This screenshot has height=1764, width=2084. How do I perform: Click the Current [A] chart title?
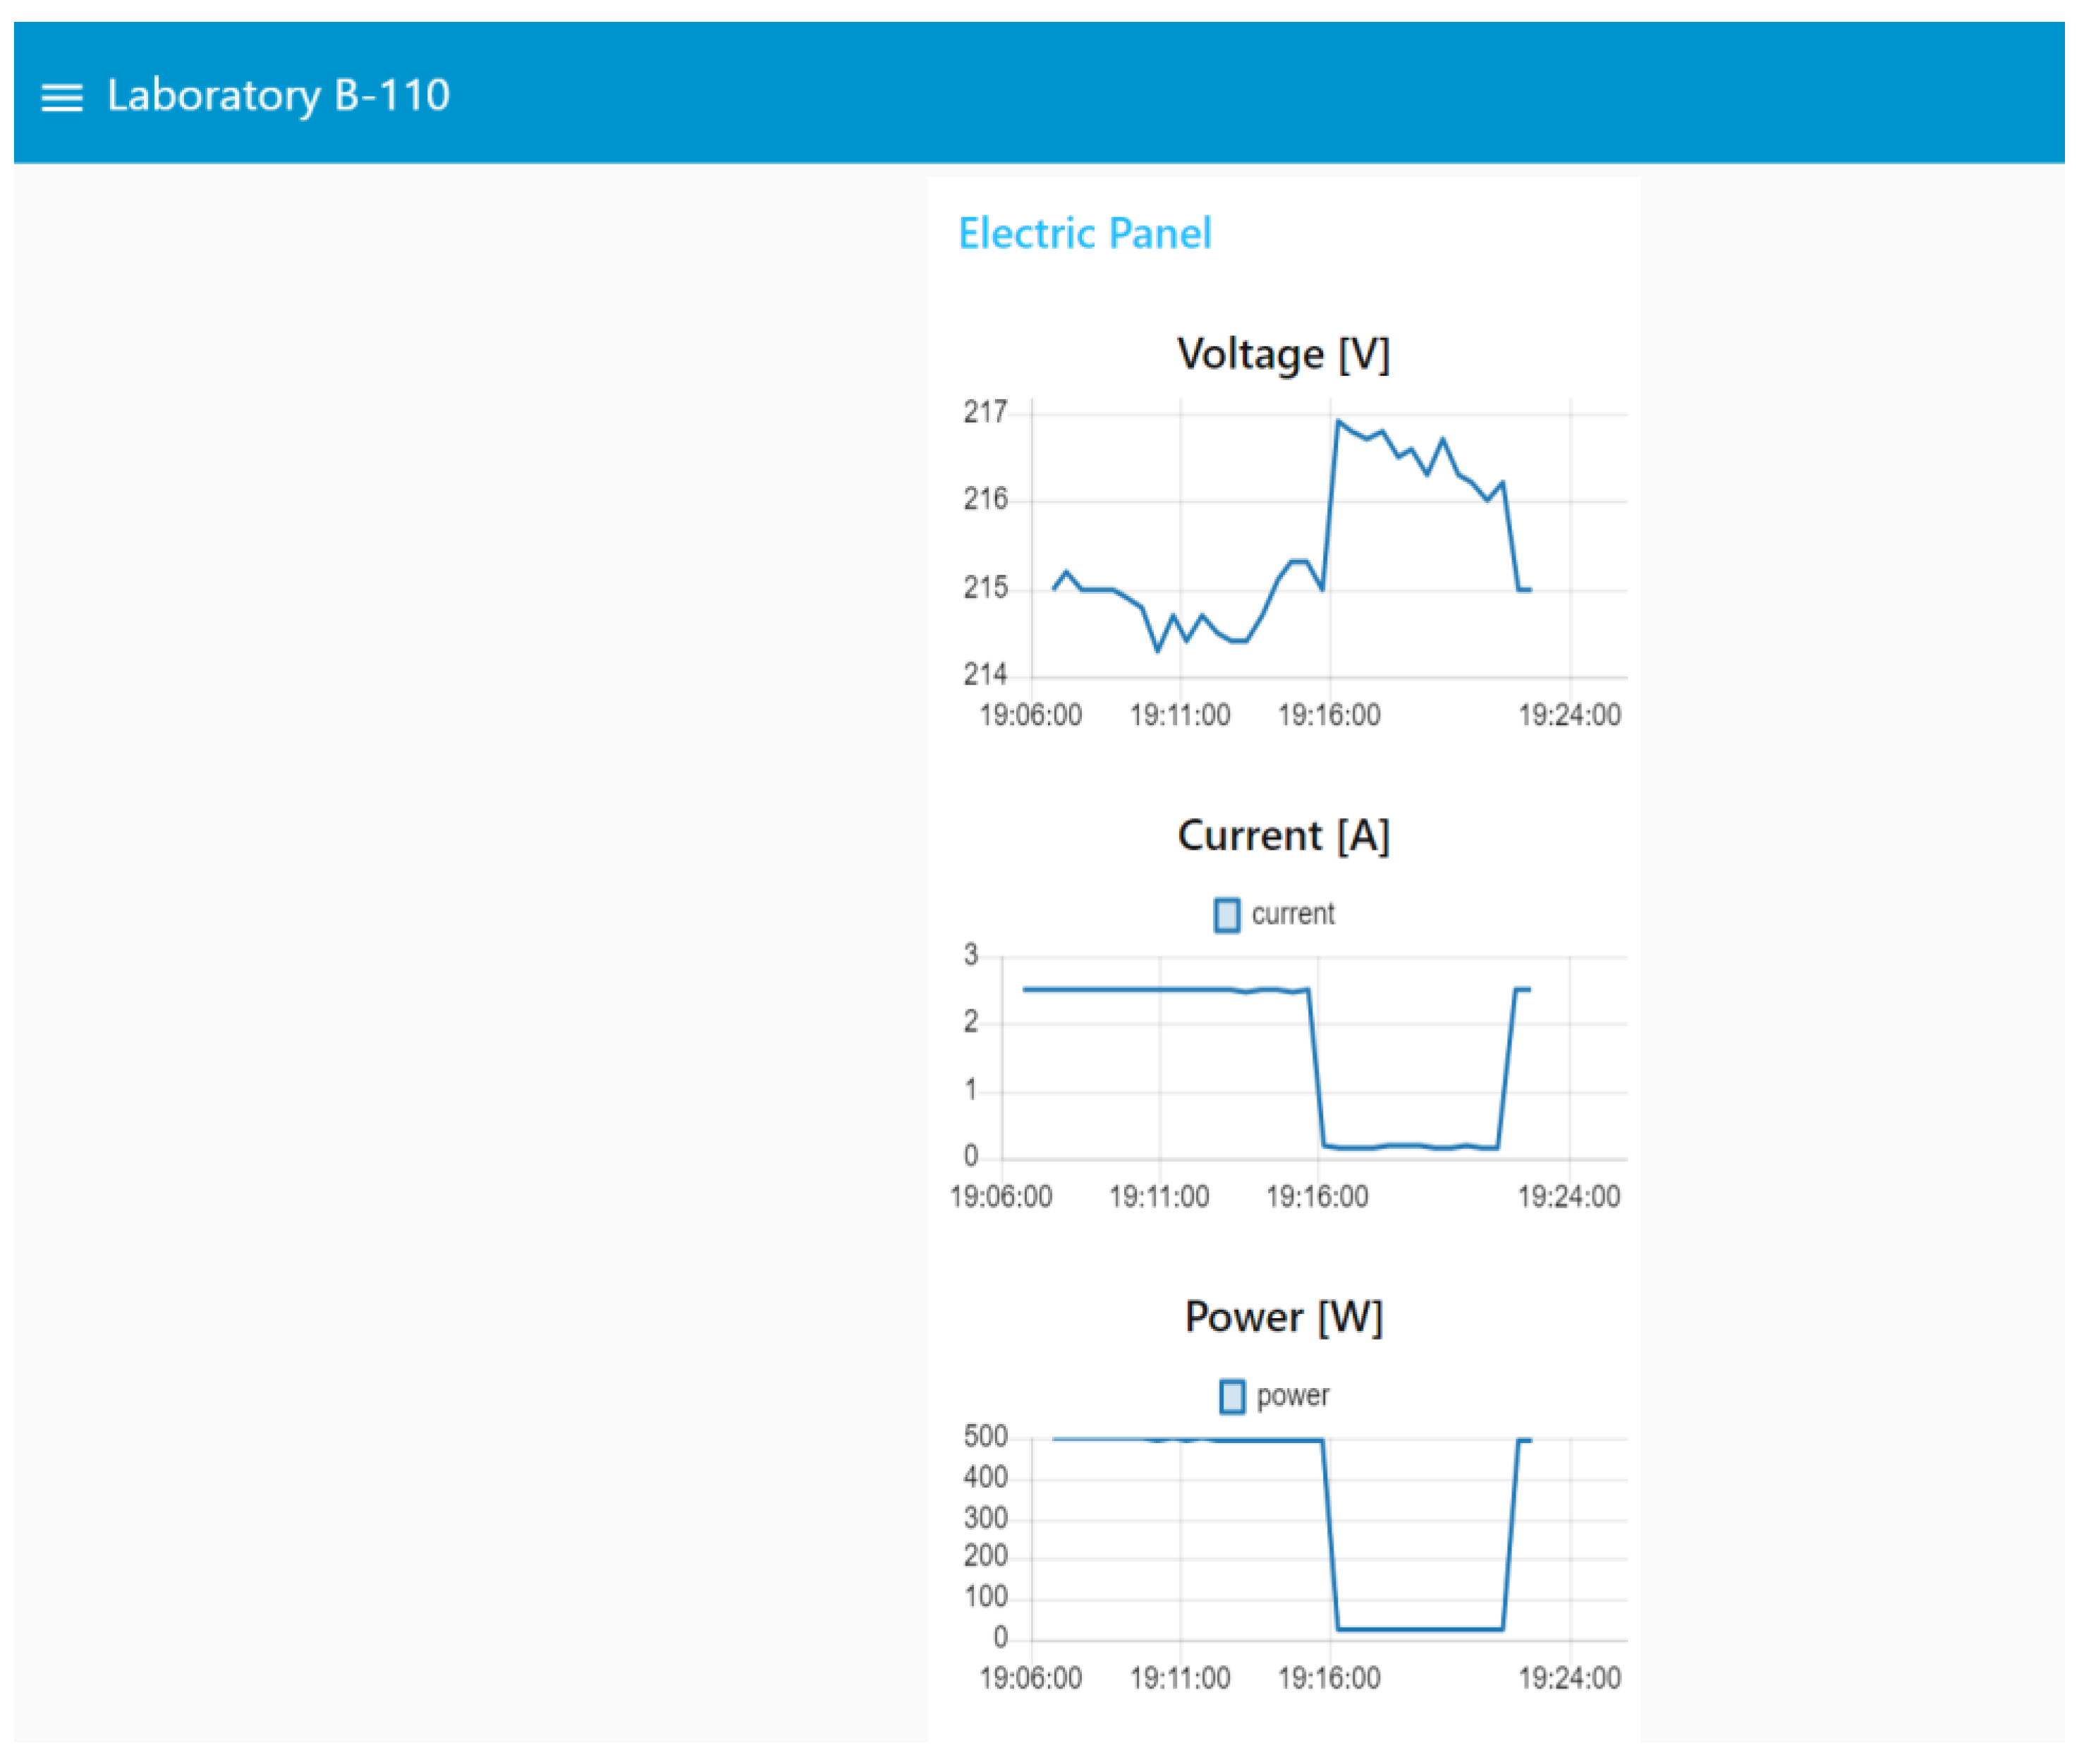[1283, 835]
